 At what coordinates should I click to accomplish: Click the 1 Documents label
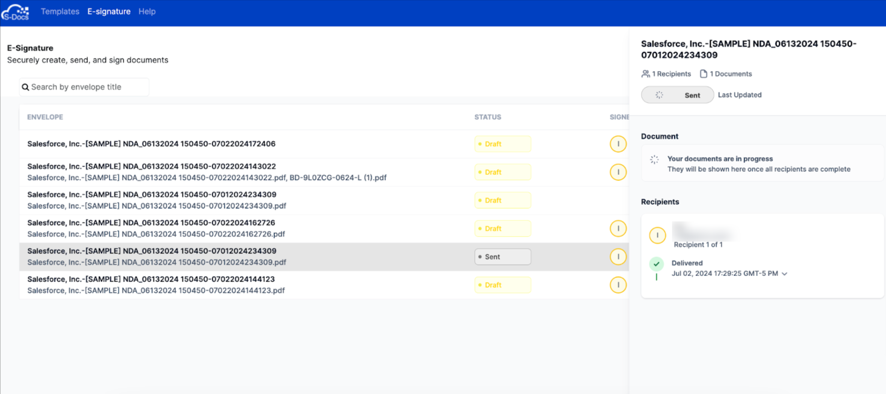(731, 74)
